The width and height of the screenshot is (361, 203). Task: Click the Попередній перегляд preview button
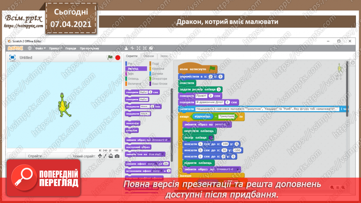click(x=44, y=178)
